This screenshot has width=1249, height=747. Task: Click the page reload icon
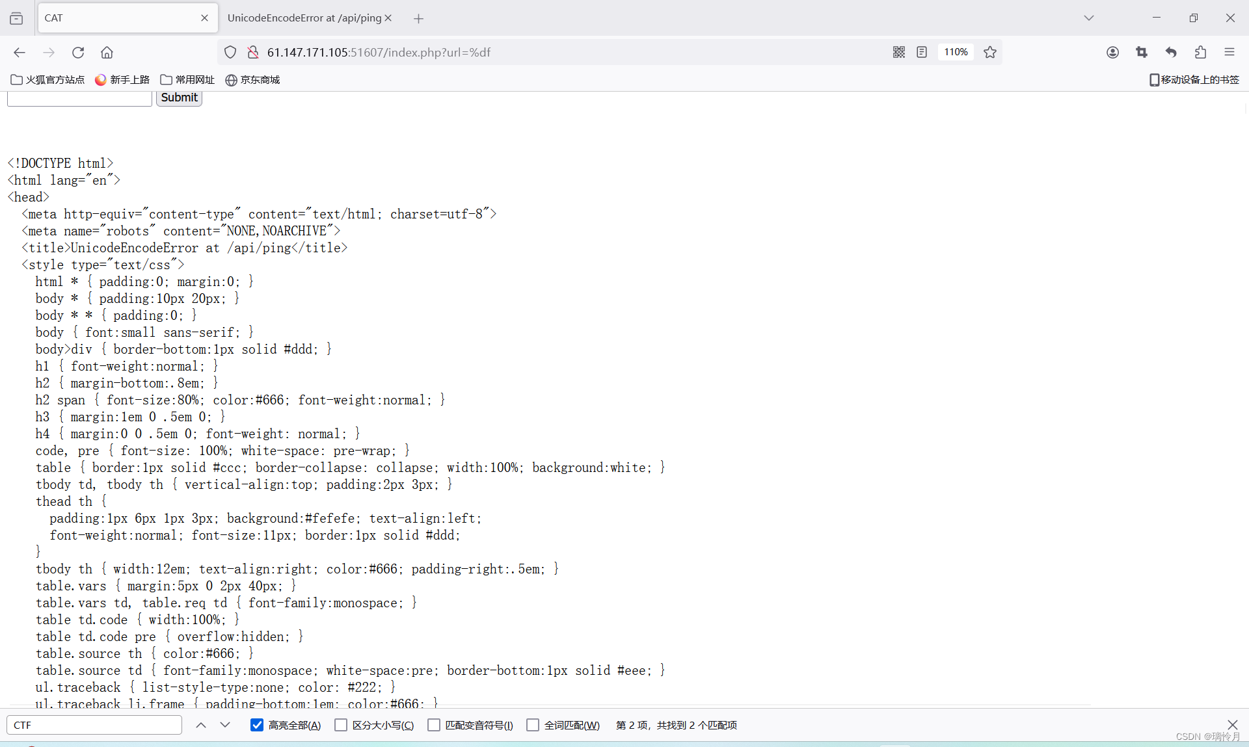coord(78,53)
